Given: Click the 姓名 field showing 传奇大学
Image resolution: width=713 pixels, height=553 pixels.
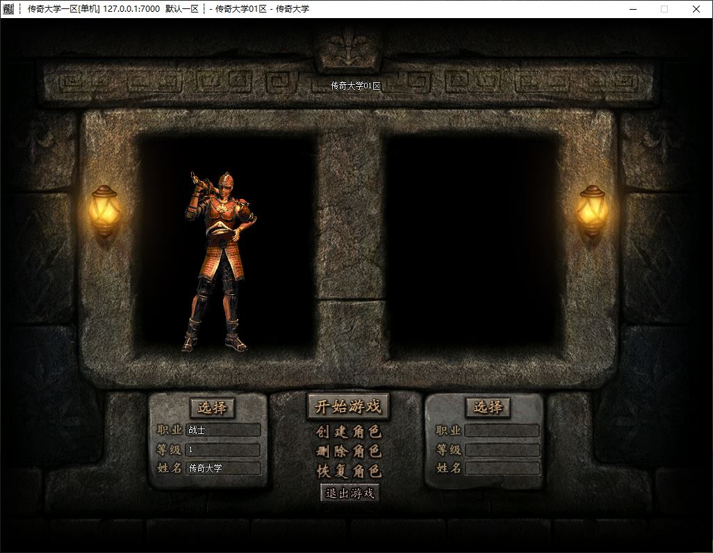Looking at the screenshot, I should coord(223,468).
